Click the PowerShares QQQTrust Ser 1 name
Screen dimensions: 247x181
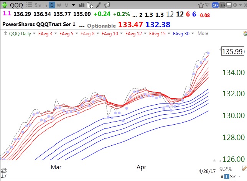39,24
